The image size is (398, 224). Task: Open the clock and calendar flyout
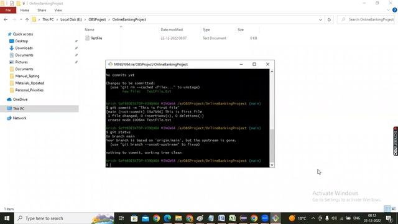coord(372,218)
